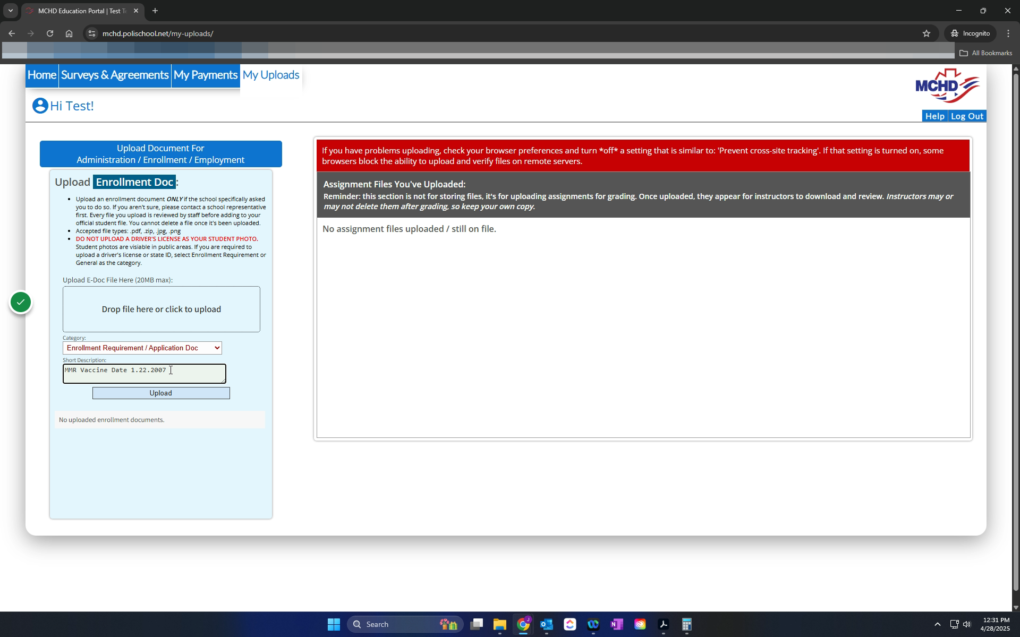Viewport: 1020px width, 637px height.
Task: Click the taskbar clock and date
Action: point(996,624)
